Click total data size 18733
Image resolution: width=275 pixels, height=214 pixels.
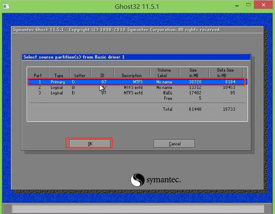(229, 109)
